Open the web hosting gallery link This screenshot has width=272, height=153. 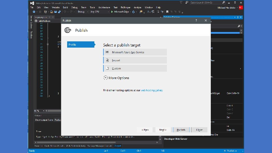pyautogui.click(x=152, y=90)
